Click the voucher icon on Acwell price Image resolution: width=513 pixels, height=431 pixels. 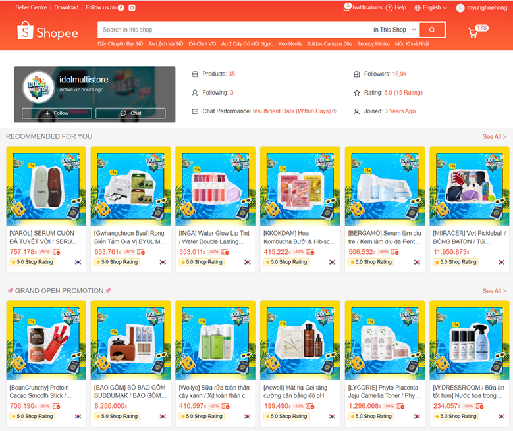coord(310,407)
